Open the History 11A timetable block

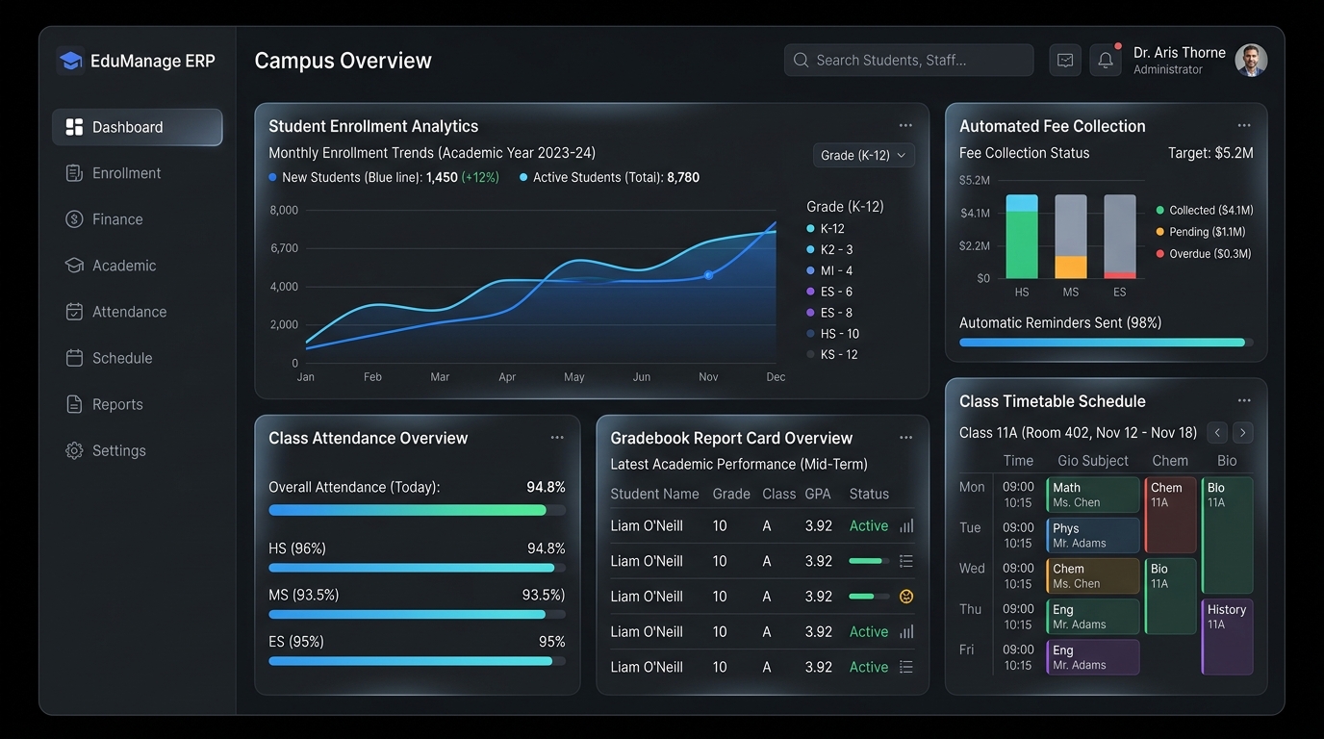tap(1228, 636)
